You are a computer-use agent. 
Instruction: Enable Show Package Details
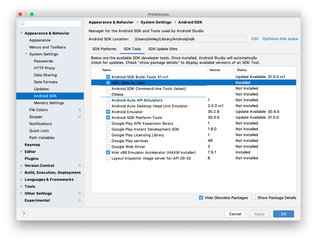coord(254,198)
